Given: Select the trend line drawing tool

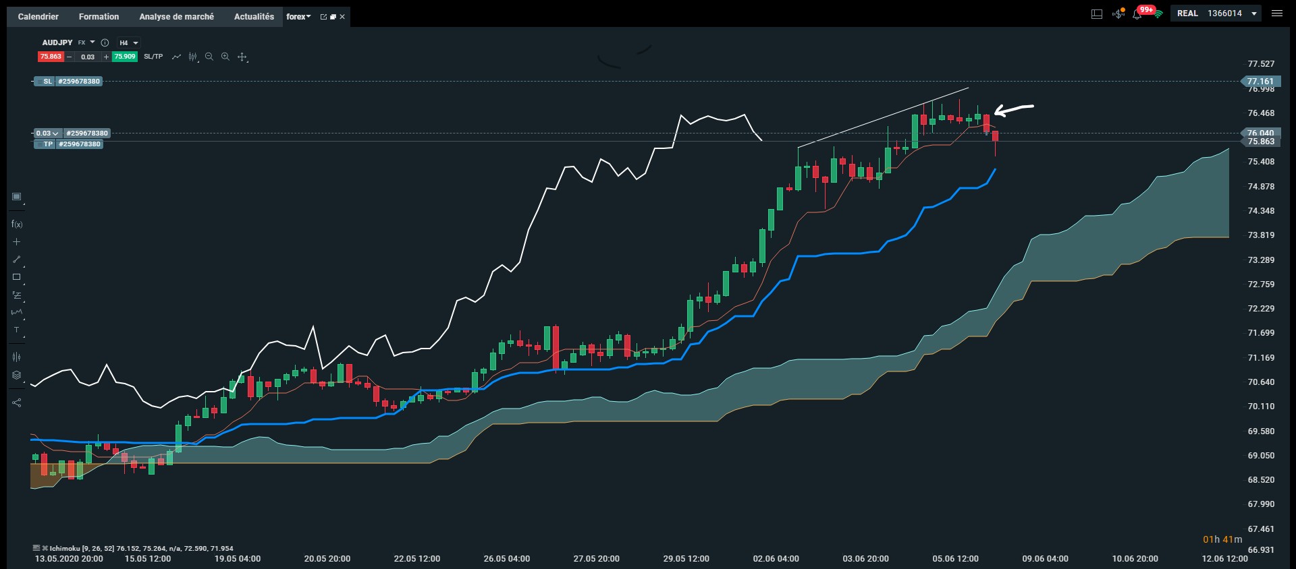Looking at the screenshot, I should pyautogui.click(x=17, y=260).
